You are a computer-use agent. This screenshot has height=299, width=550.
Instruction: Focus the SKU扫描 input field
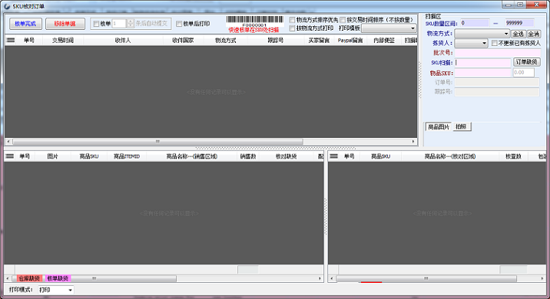click(x=483, y=63)
